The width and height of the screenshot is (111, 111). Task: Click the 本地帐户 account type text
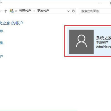(x=102, y=42)
